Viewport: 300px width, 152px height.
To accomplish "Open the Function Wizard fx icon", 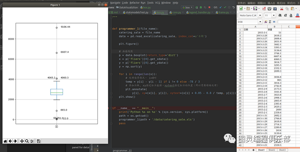I will click(x=266, y=22).
